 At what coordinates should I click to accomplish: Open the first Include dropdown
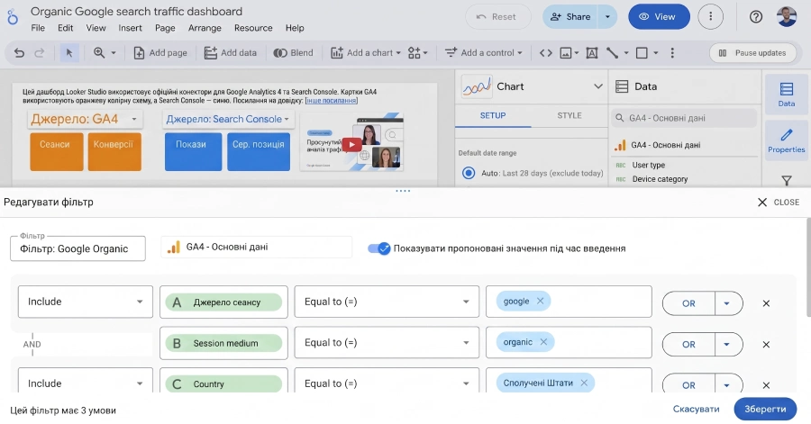point(86,302)
